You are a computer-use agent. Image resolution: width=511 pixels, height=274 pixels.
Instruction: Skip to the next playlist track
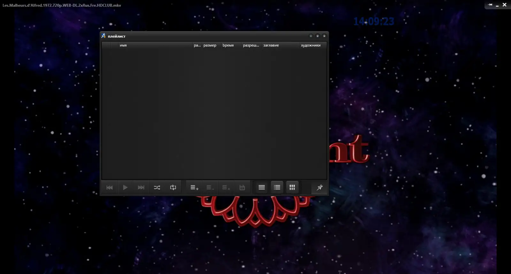pos(141,187)
